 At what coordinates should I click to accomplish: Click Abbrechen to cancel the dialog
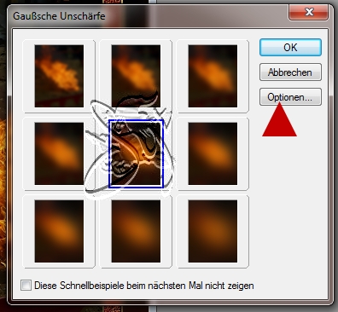click(x=290, y=72)
